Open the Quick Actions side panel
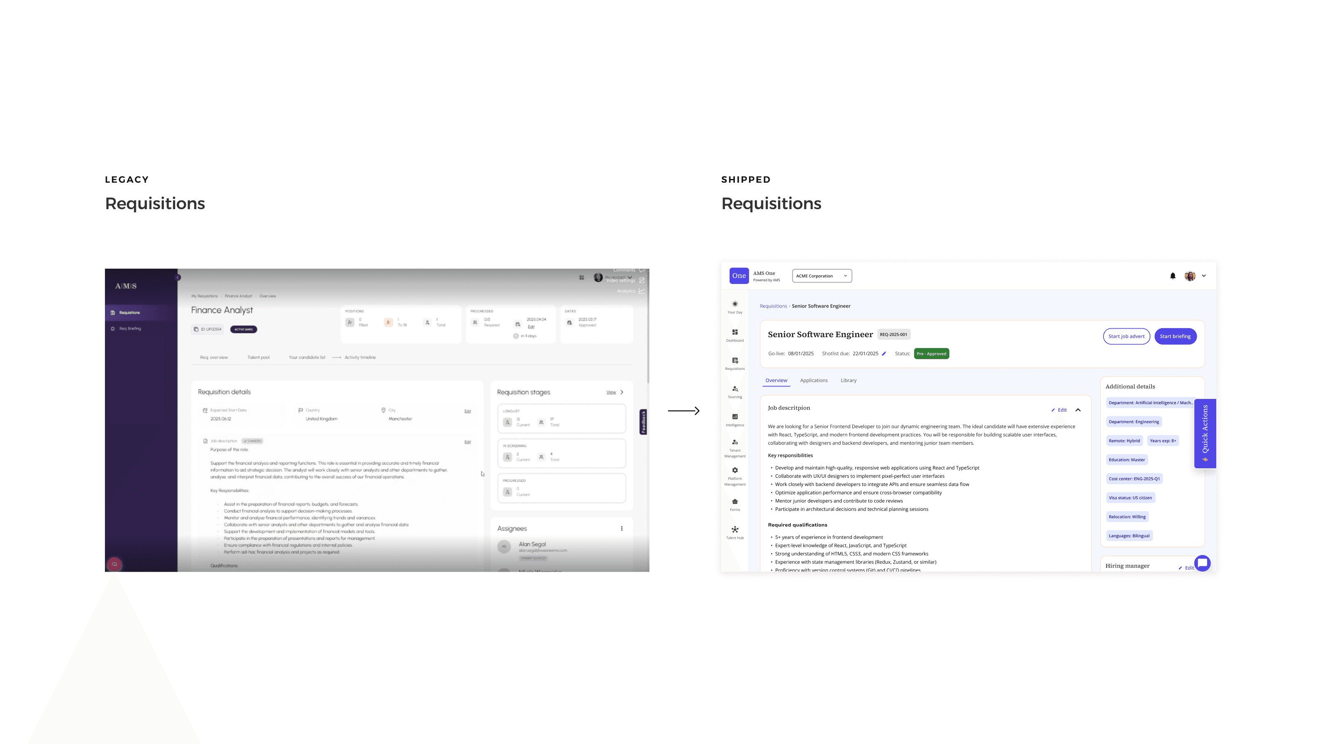The width and height of the screenshot is (1322, 744). tap(1205, 433)
